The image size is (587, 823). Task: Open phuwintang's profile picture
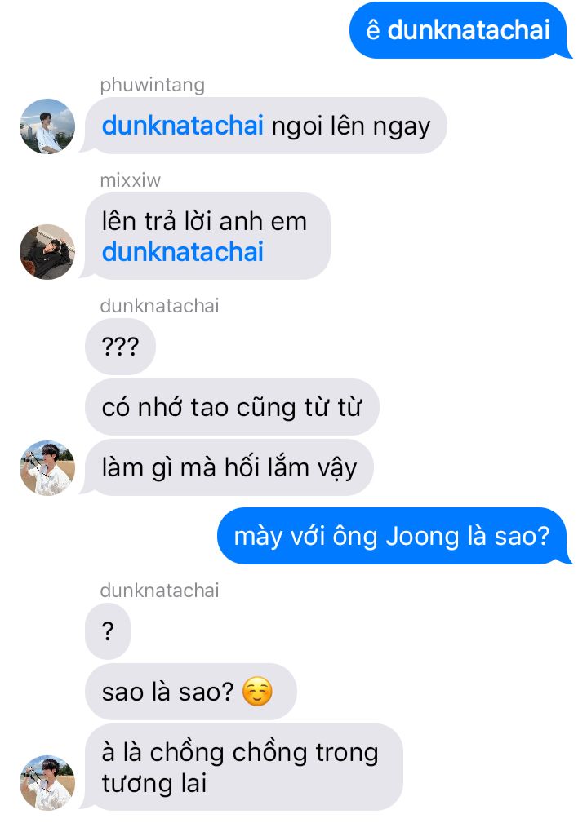[47, 126]
